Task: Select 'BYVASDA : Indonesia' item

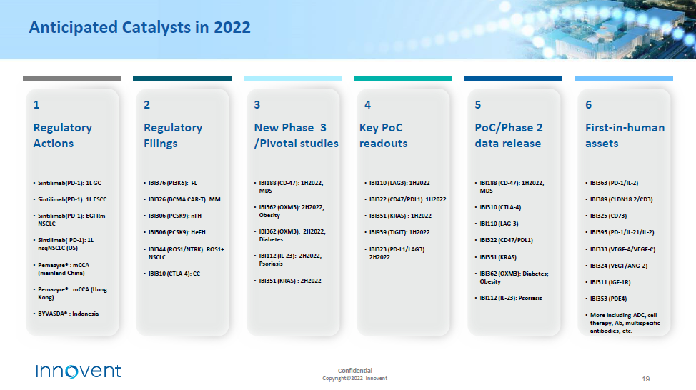Action: click(69, 314)
